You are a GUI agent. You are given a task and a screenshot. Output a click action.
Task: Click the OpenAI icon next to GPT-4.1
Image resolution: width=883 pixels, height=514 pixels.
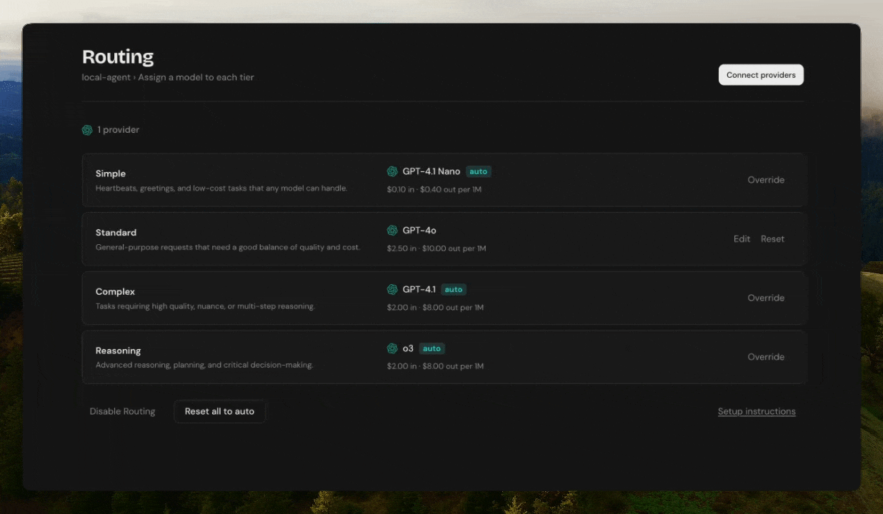(392, 289)
